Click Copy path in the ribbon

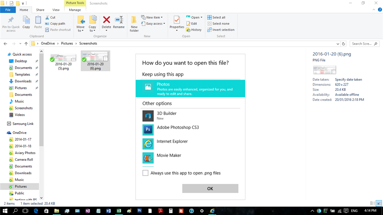tap(55, 24)
